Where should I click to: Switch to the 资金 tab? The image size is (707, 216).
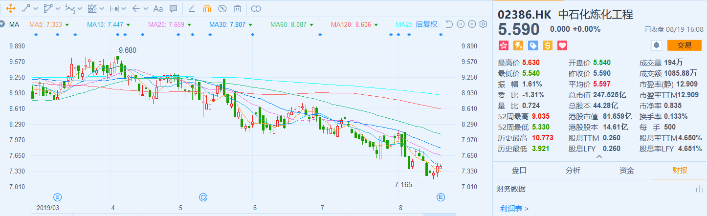pos(627,170)
